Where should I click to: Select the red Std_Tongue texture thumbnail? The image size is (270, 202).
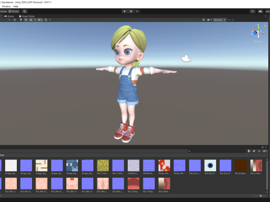(133, 183)
